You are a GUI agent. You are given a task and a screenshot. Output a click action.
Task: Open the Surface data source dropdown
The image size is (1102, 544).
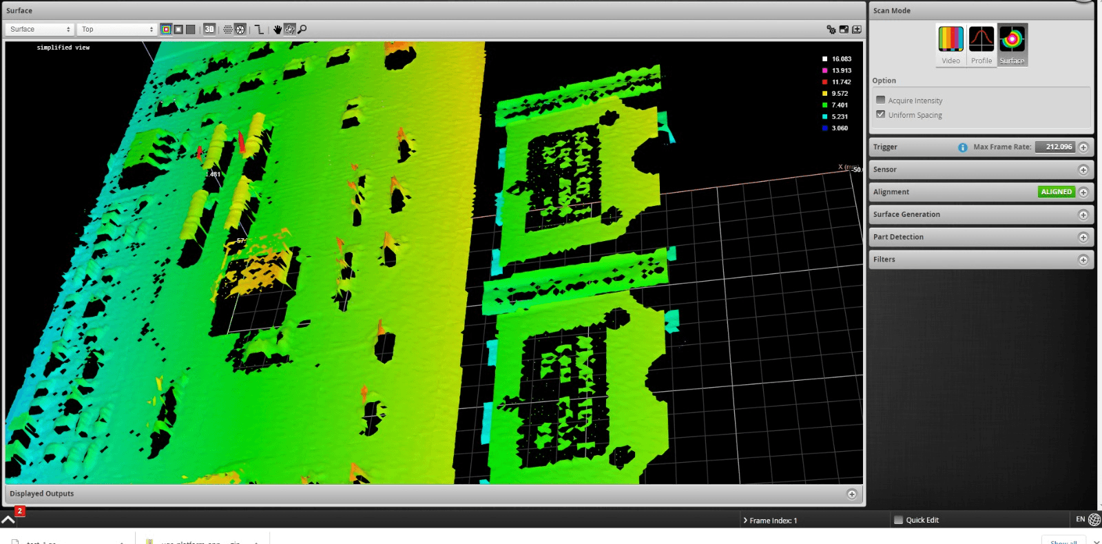(39, 29)
